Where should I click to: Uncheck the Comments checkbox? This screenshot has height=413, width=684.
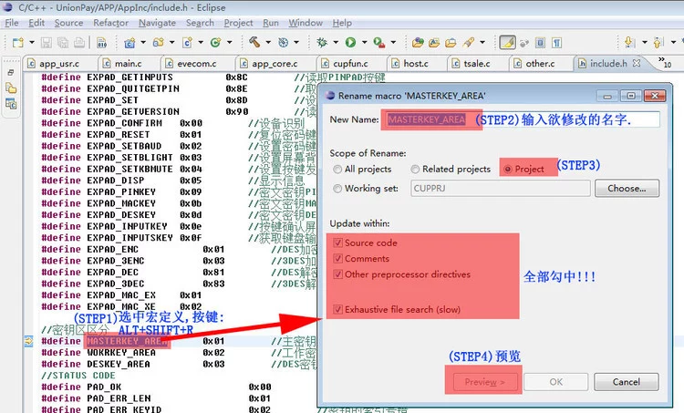click(339, 259)
